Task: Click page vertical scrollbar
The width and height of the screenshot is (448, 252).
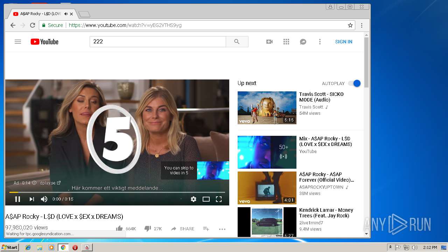Action: pos(366,62)
